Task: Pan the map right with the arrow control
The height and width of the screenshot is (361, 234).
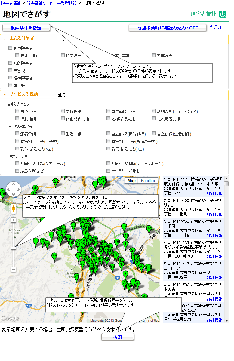Action: tap(19, 190)
